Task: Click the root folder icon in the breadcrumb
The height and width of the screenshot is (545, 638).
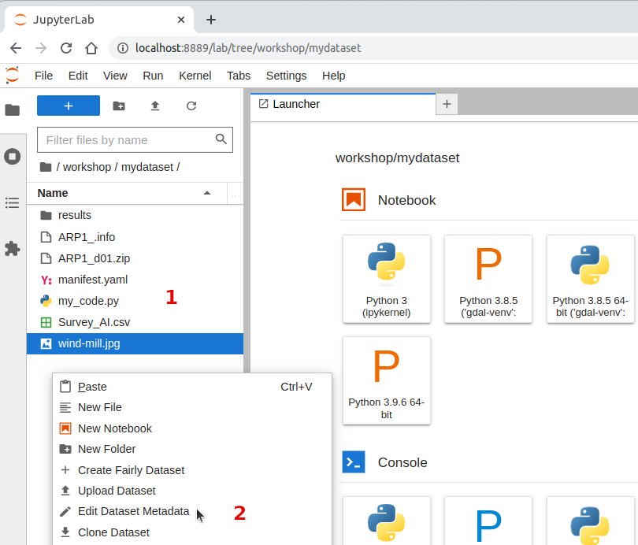Action: coord(46,167)
